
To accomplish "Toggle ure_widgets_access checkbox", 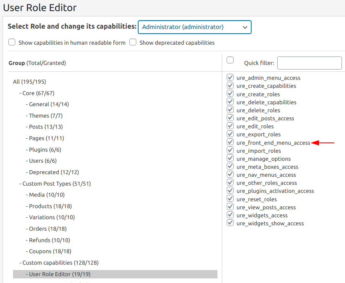I will pyautogui.click(x=230, y=215).
